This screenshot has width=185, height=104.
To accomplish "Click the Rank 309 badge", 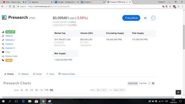I will (10, 32).
